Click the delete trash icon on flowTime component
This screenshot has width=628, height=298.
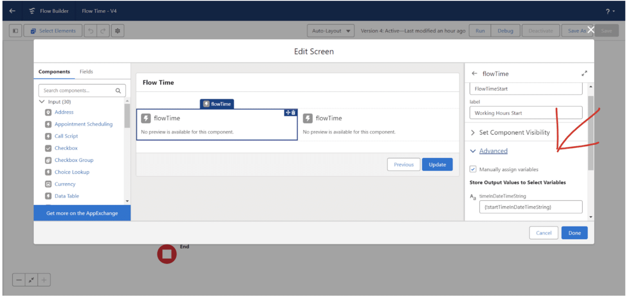[294, 112]
